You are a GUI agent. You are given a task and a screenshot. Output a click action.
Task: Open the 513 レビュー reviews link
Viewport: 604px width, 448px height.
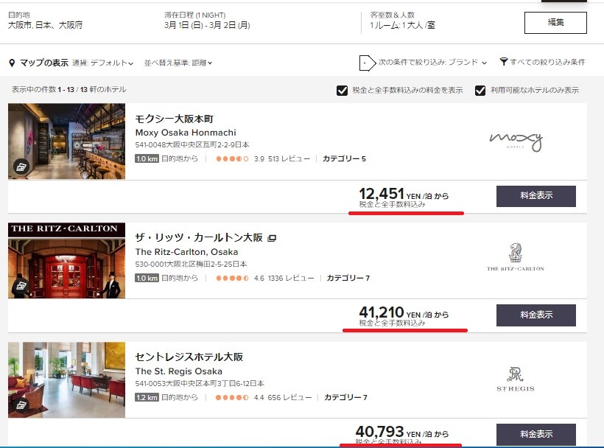[x=289, y=158]
